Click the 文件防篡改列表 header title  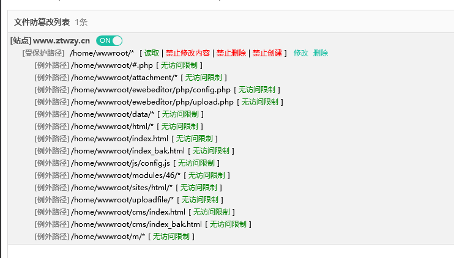pos(42,22)
